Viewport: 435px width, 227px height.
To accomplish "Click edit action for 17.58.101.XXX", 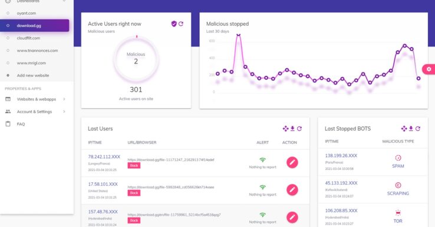I will [292, 190].
